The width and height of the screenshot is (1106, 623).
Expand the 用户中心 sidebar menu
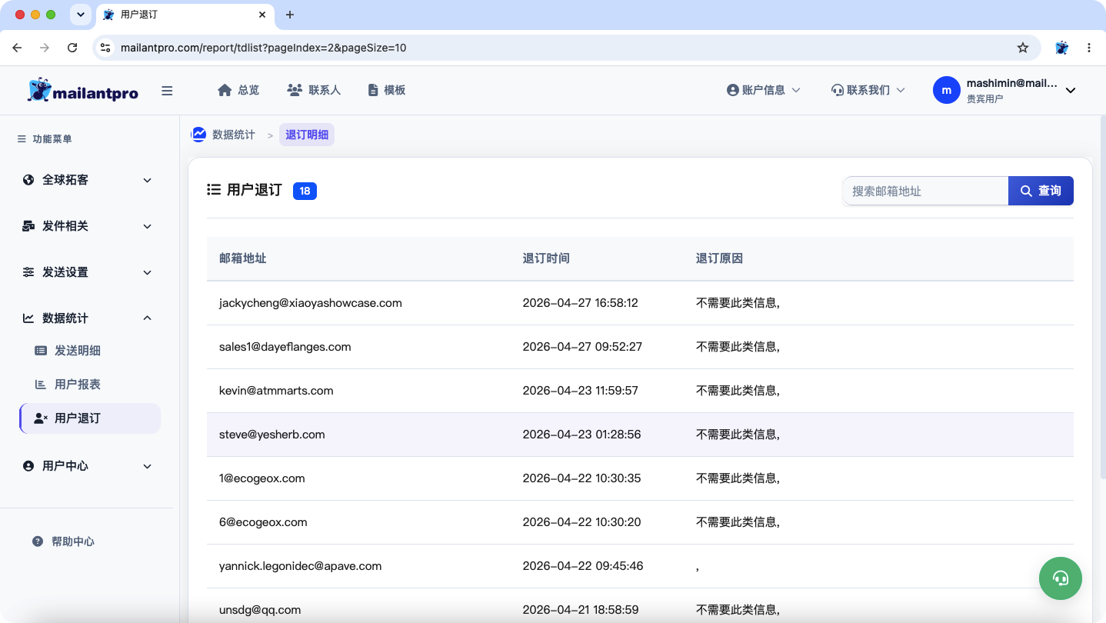tap(87, 466)
